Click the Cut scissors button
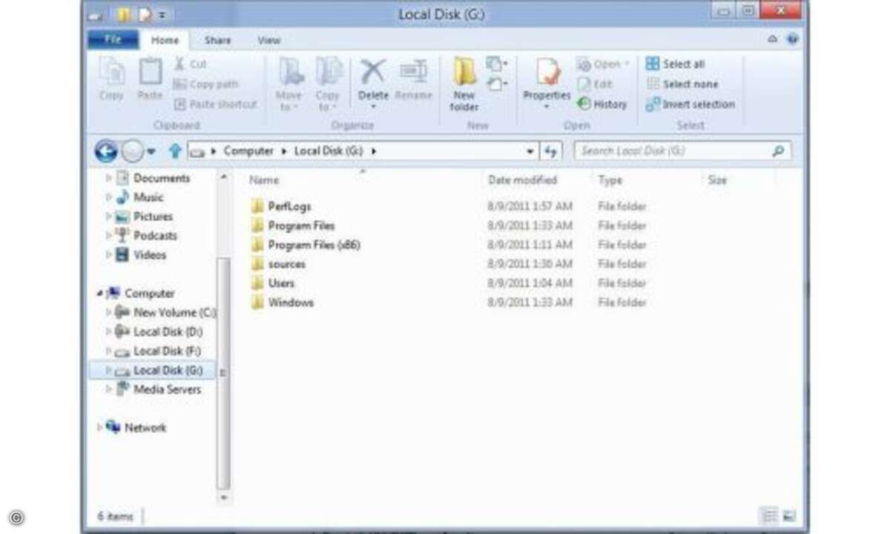This screenshot has width=890, height=534. (x=191, y=64)
